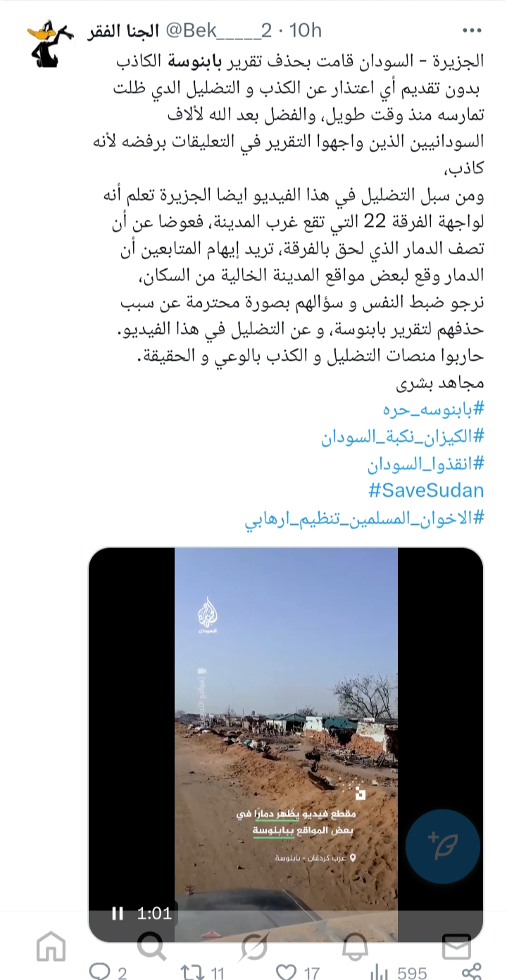Open Notifications bell icon
Screen dimensions: 507x980
355,945
